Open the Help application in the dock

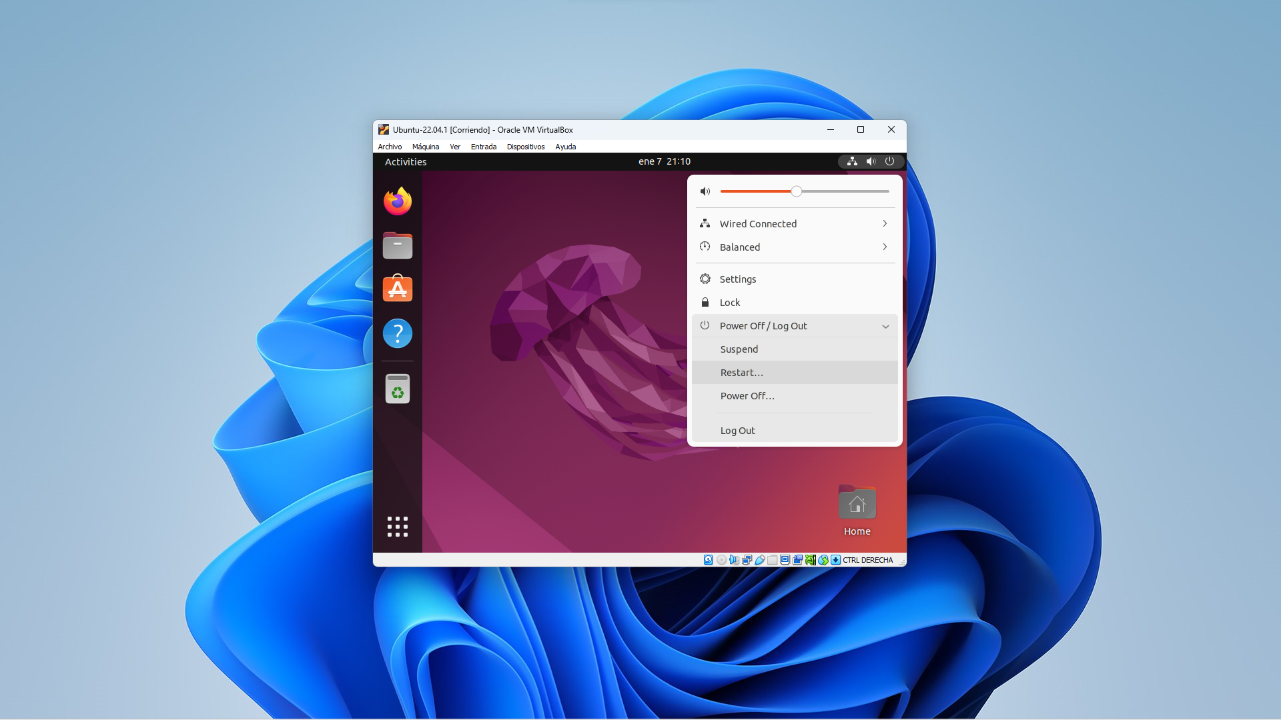(397, 333)
